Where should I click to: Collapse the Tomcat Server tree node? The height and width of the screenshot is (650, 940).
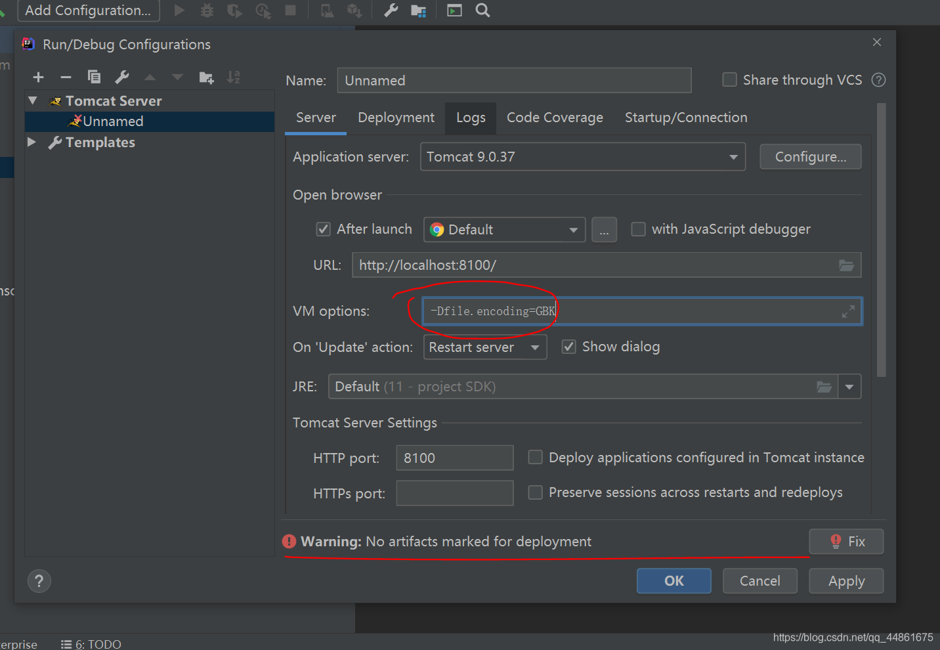33,100
